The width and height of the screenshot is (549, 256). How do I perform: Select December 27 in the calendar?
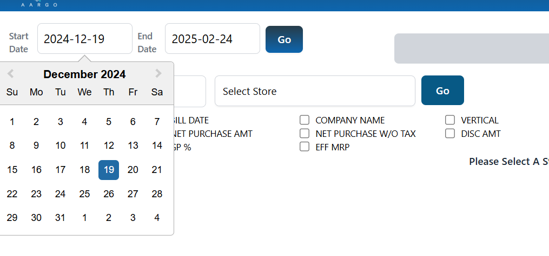(133, 194)
